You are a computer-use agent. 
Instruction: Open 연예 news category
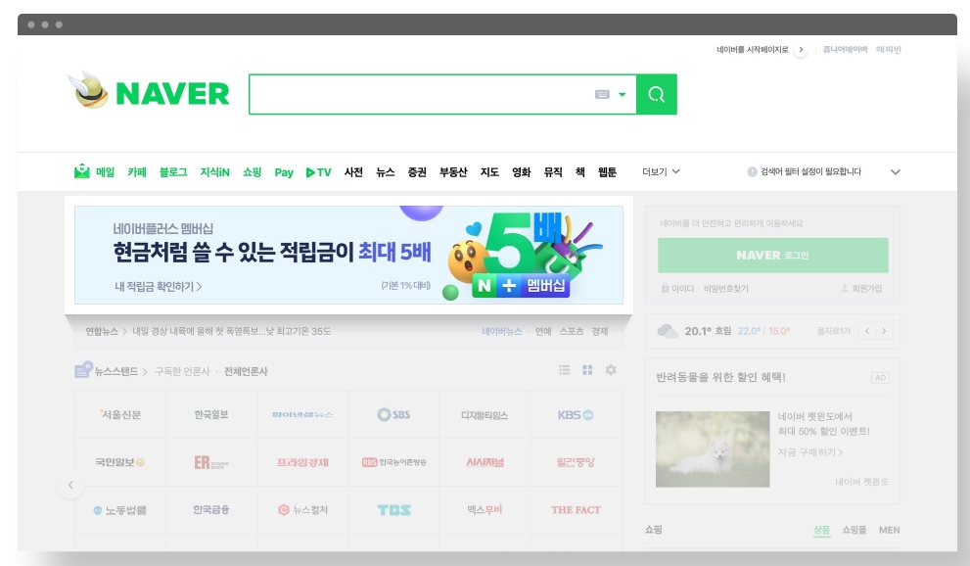543,332
